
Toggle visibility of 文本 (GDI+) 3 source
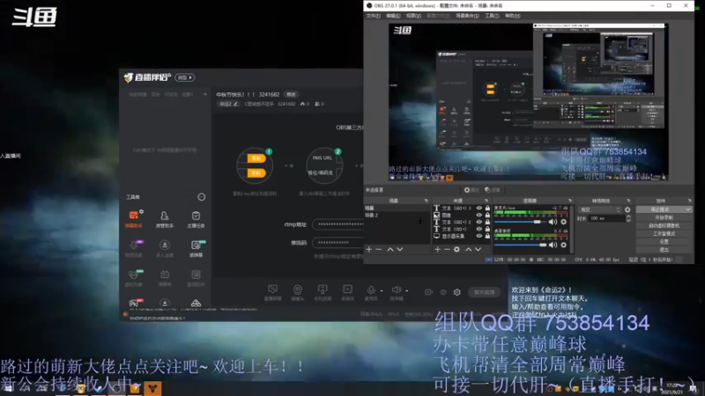479,209
